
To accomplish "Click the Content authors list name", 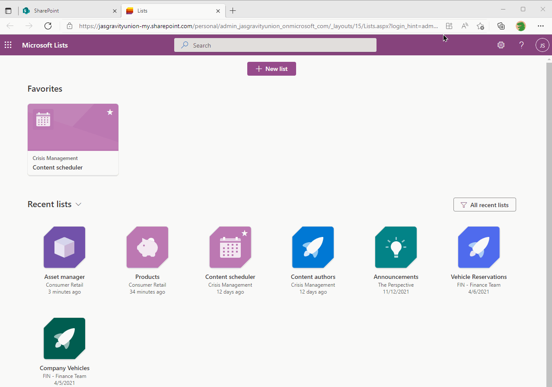I will tap(313, 277).
